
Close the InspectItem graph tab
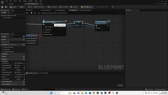click(81, 10)
